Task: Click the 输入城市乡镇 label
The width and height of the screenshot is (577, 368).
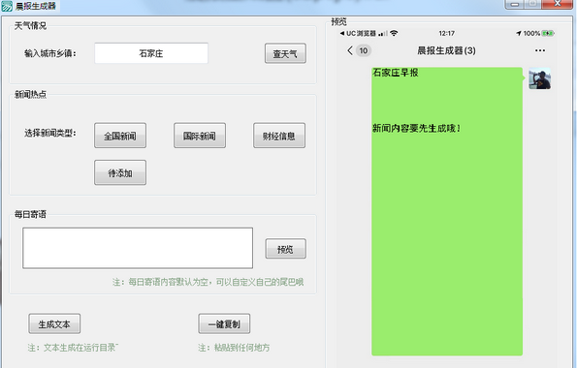Action: tap(50, 53)
